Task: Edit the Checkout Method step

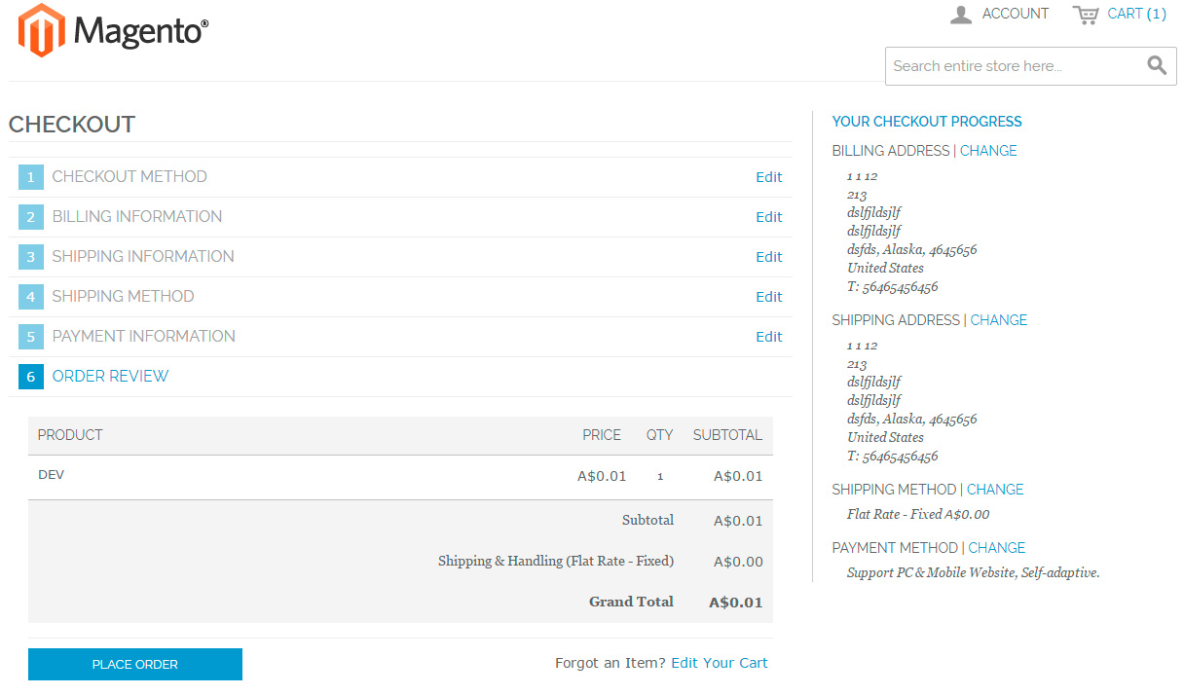Action: (769, 177)
